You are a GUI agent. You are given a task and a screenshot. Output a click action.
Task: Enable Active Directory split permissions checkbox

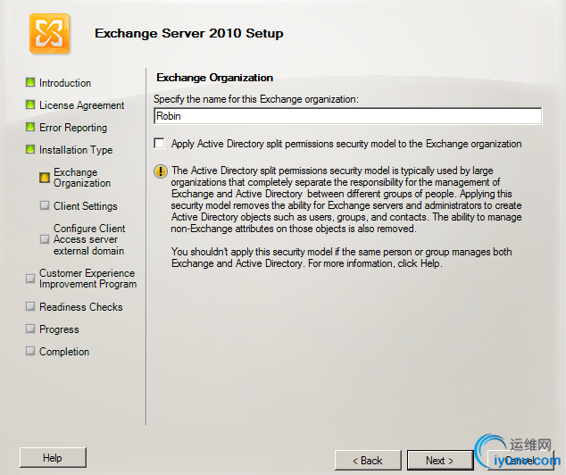coord(159,143)
